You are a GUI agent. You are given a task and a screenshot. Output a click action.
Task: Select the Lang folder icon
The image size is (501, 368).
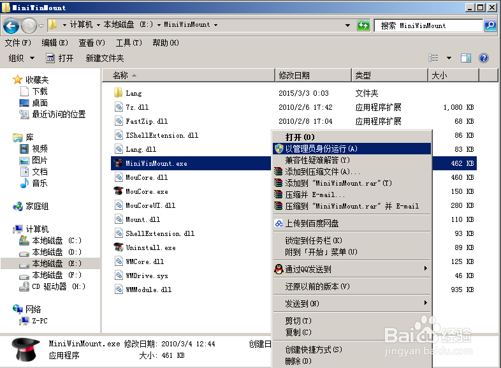(118, 92)
